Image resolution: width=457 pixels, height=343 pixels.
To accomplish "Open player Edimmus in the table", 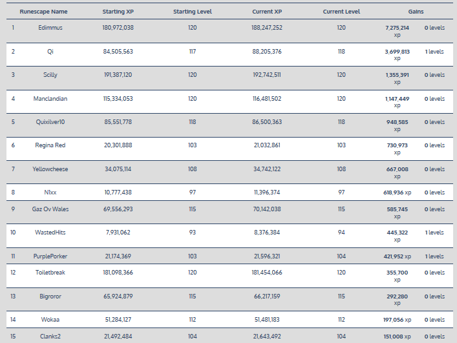I will click(x=50, y=28).
